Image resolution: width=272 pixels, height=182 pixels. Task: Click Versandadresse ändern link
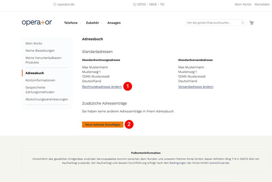point(196,87)
